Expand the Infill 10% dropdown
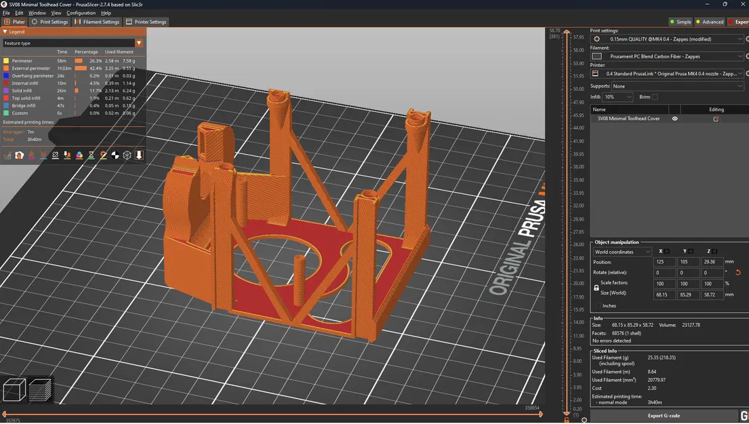Image resolution: width=749 pixels, height=424 pixels. (618, 97)
